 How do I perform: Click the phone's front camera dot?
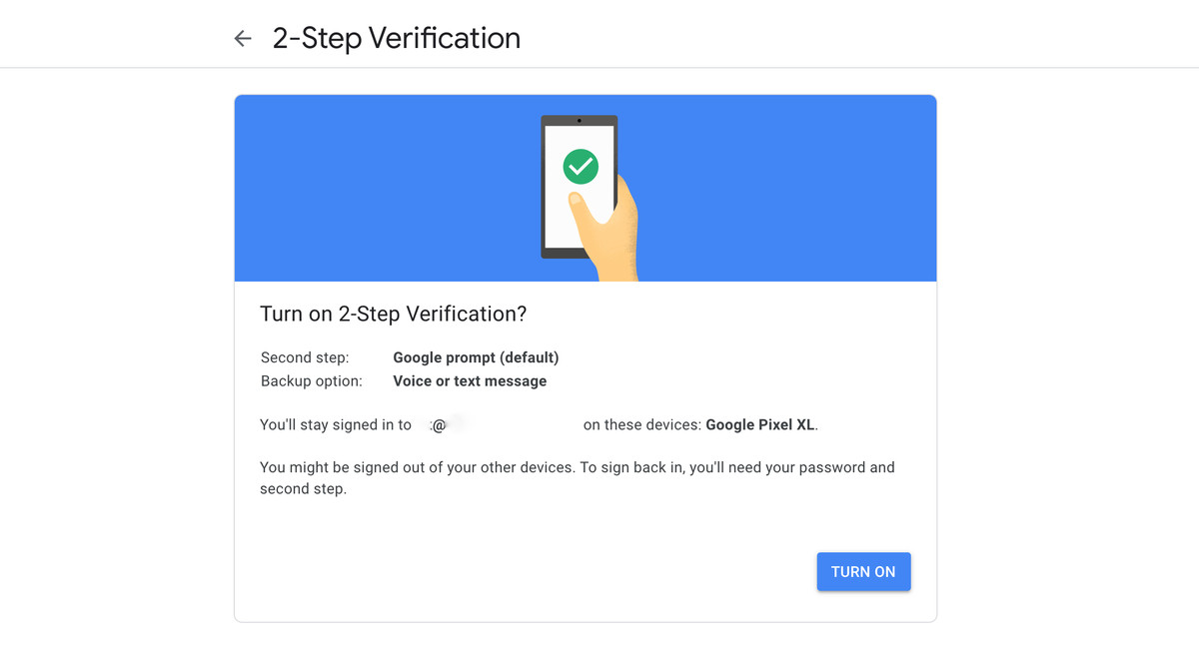click(x=580, y=121)
